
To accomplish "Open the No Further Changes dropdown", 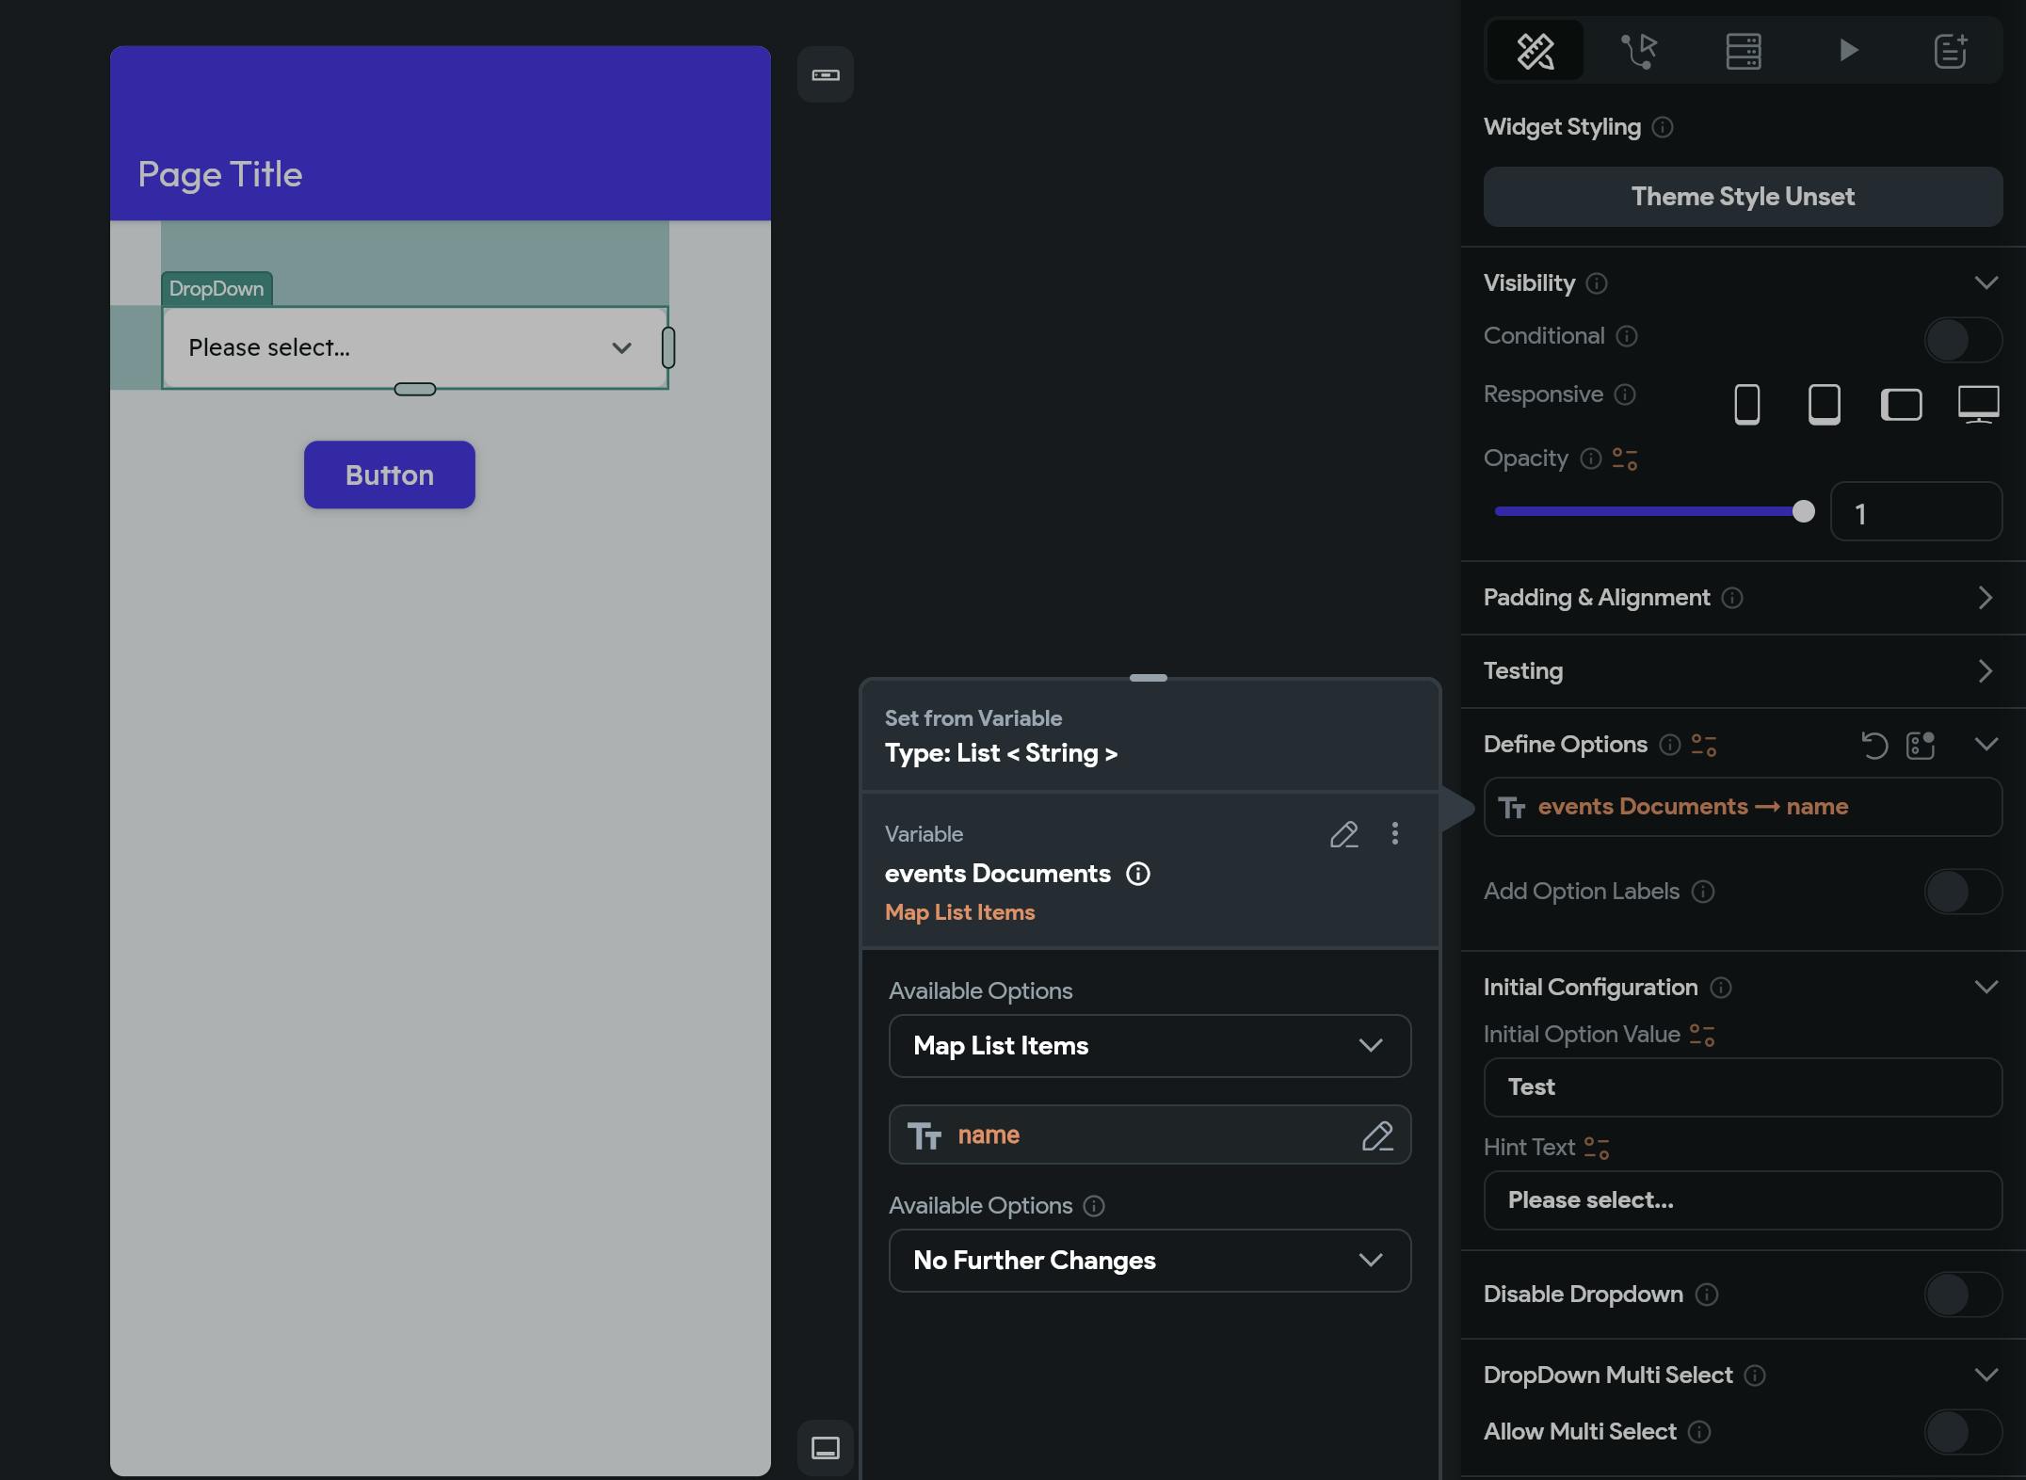I will point(1149,1261).
